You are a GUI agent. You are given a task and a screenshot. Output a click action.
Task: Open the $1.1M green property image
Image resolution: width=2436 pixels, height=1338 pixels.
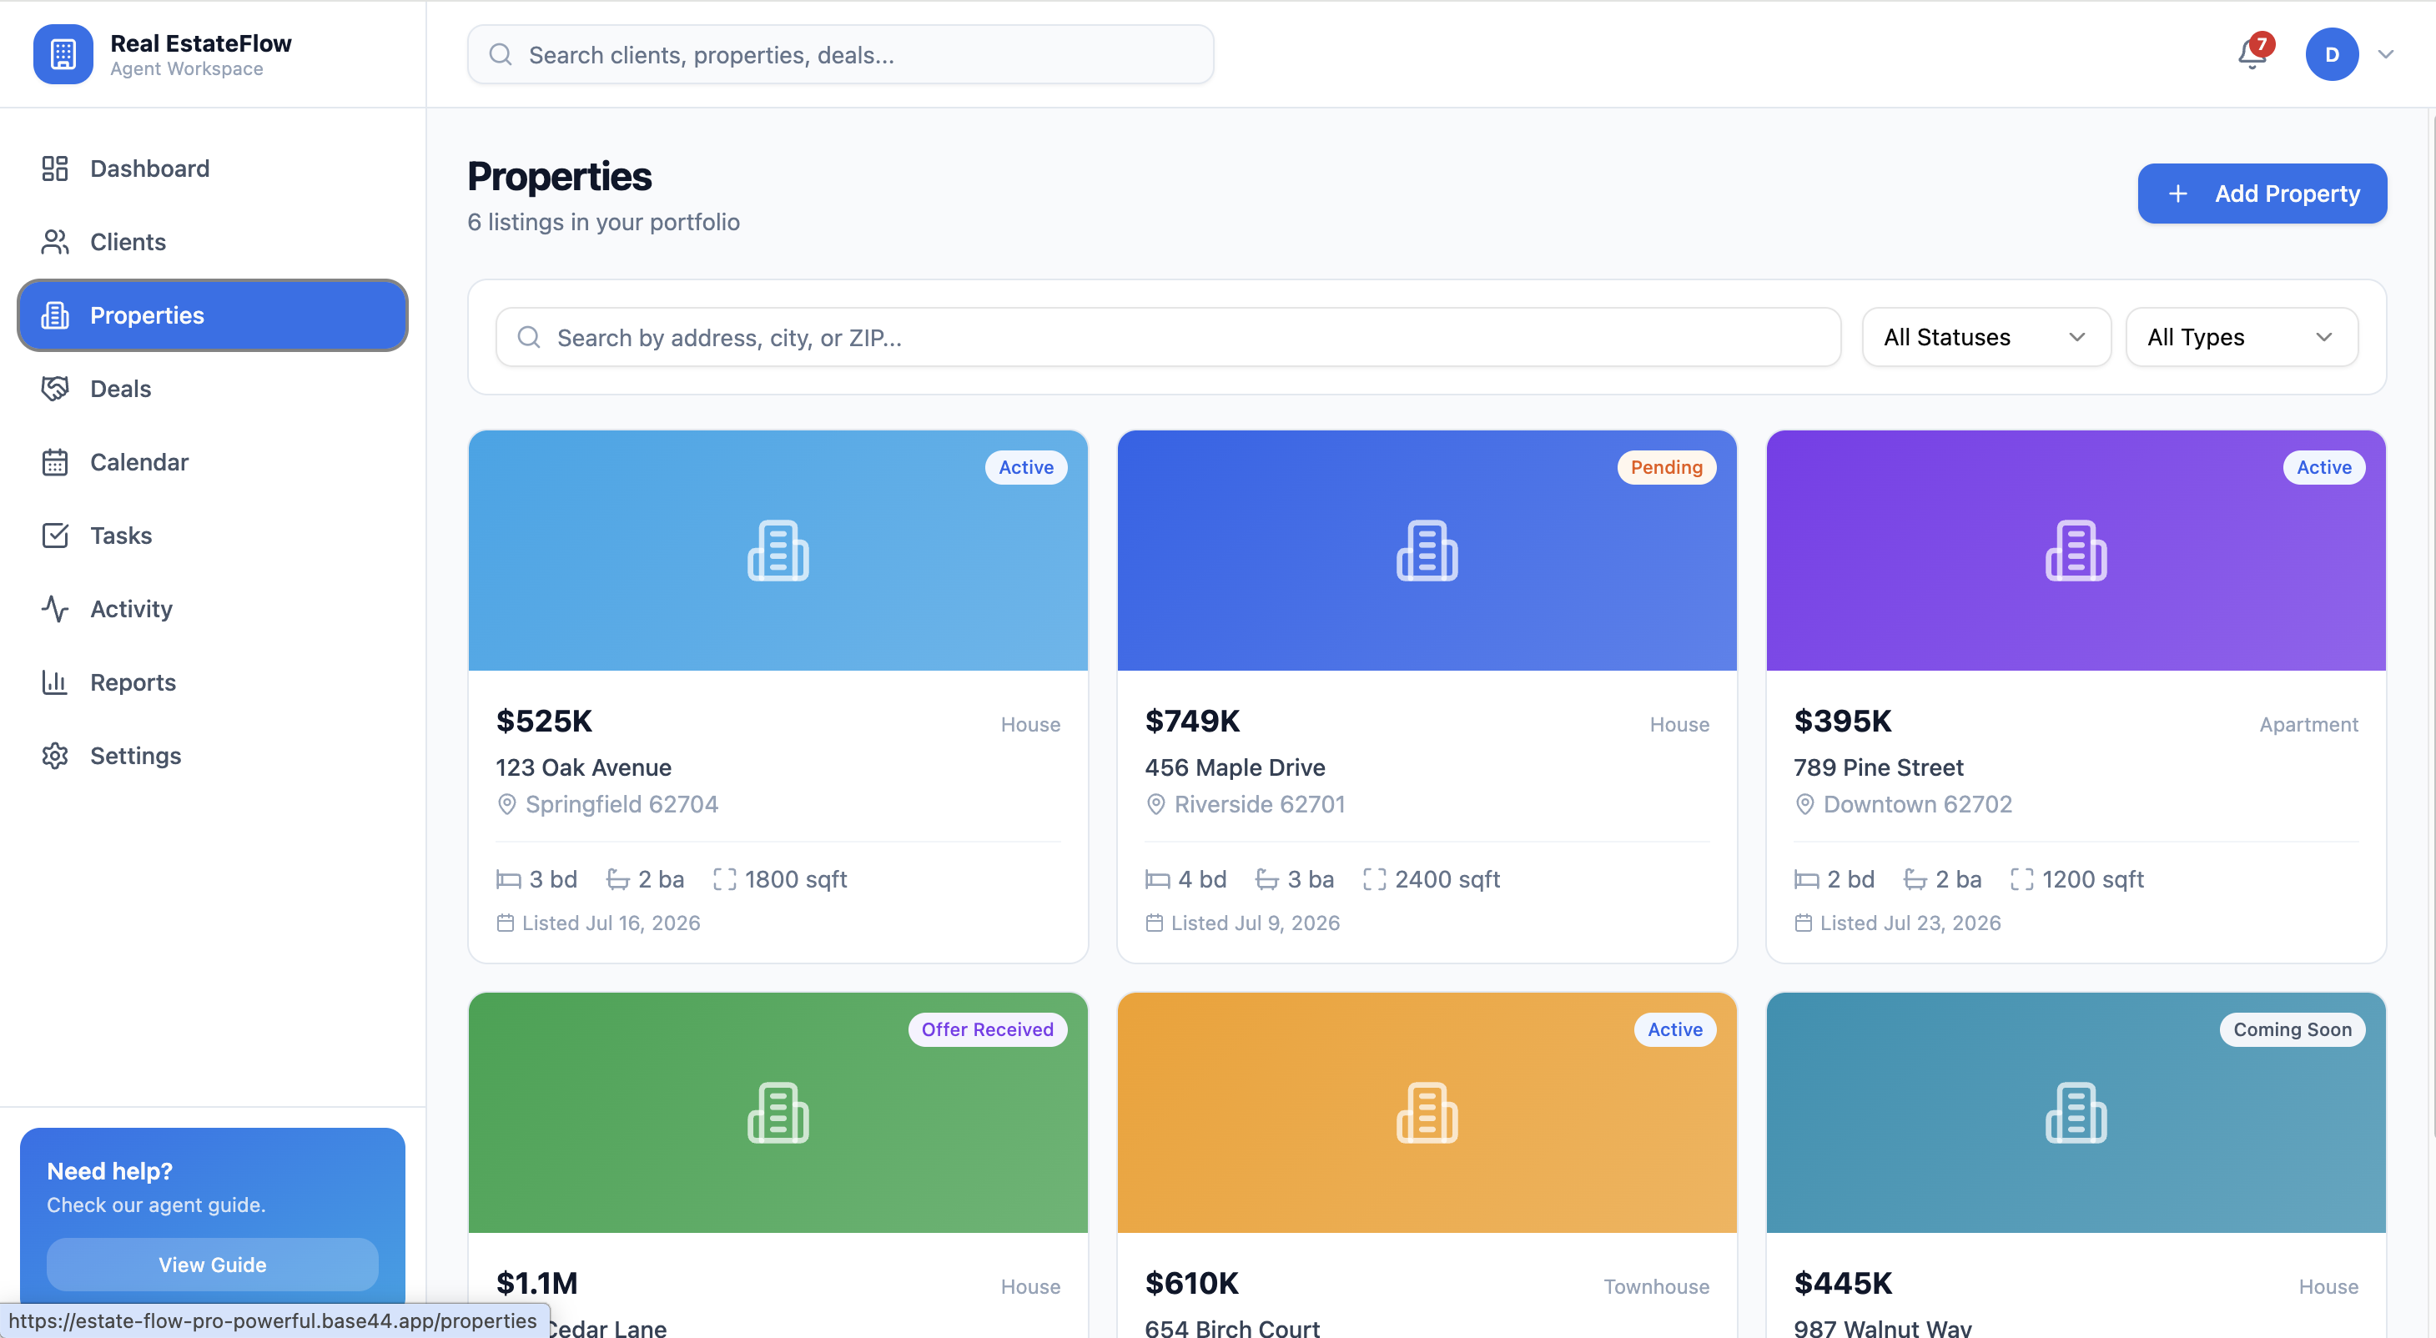pos(778,1113)
